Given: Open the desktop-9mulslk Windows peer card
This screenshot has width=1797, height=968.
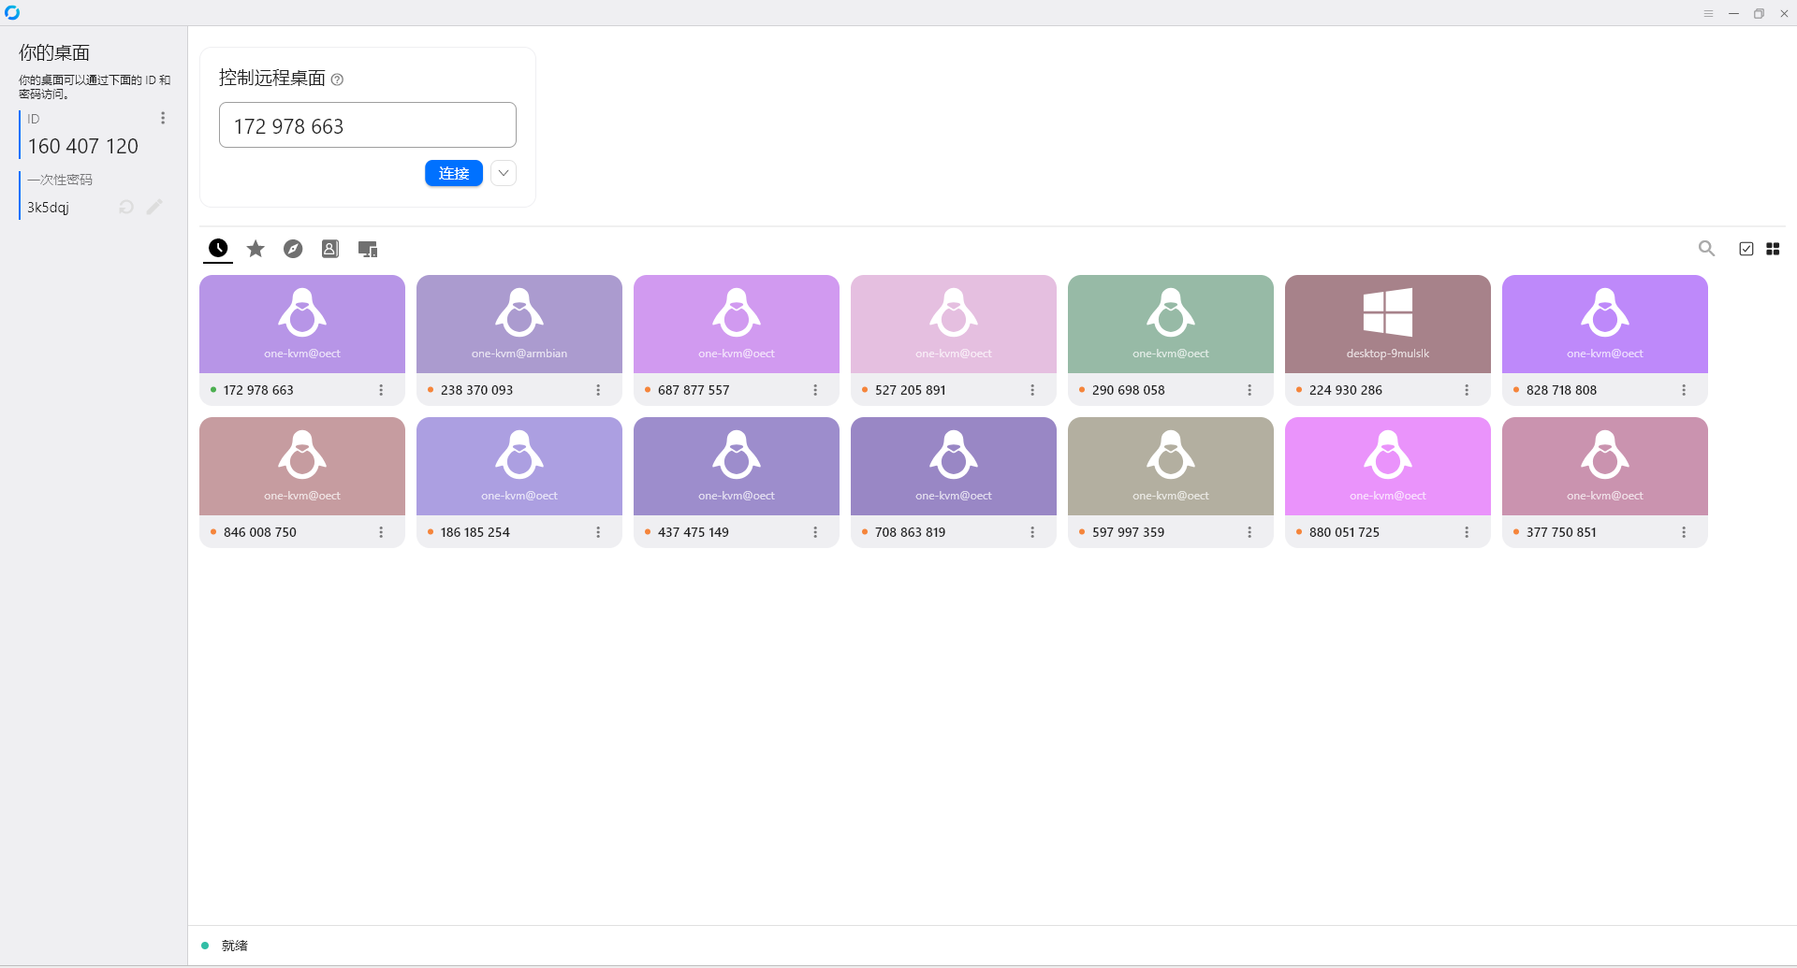Looking at the screenshot, I should [x=1387, y=324].
